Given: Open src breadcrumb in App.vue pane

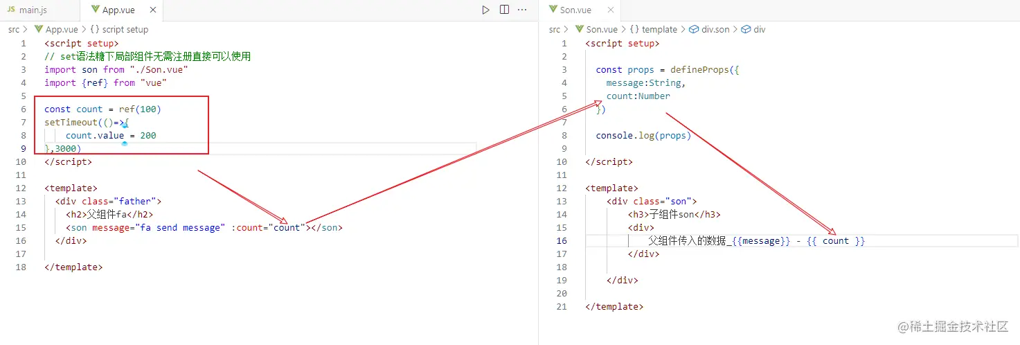Looking at the screenshot, I should click(x=14, y=29).
